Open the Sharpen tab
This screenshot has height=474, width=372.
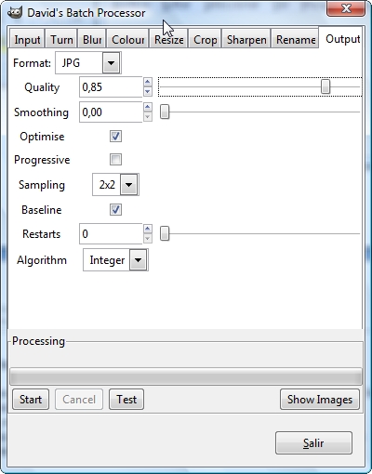pyautogui.click(x=246, y=40)
